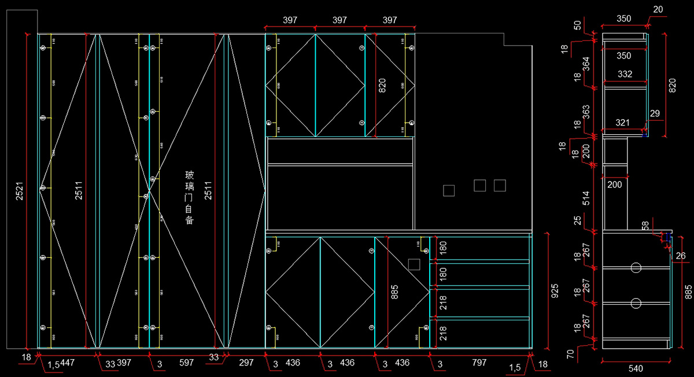Click the 29 dimension label

click(654, 114)
